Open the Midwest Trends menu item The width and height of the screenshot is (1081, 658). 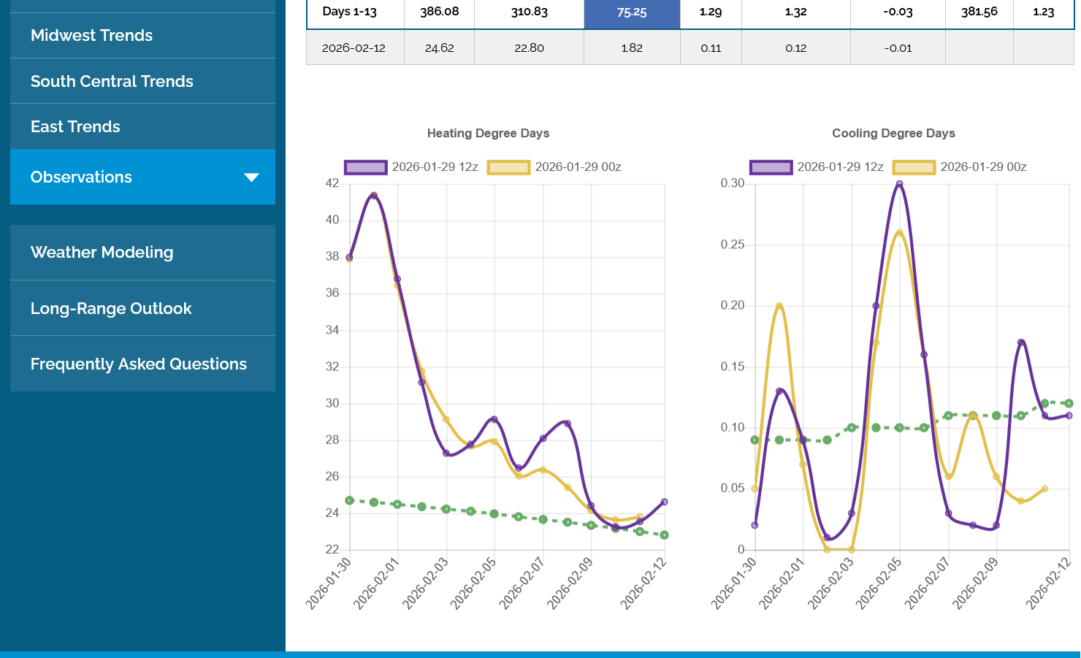91,35
